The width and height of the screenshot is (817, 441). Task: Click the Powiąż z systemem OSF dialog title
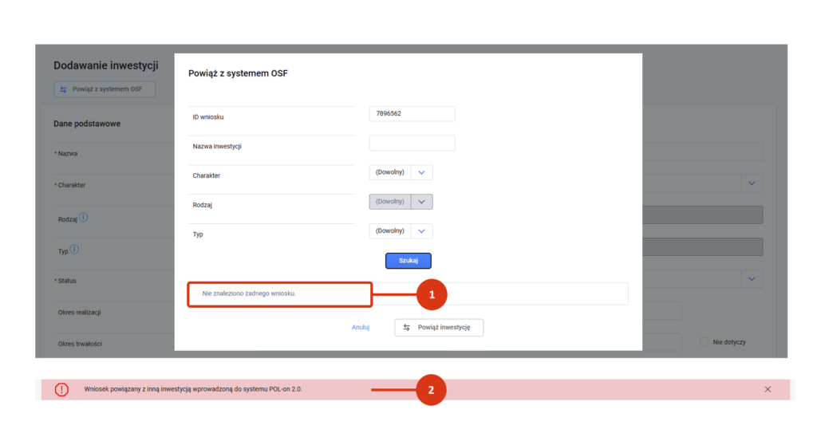pos(238,73)
